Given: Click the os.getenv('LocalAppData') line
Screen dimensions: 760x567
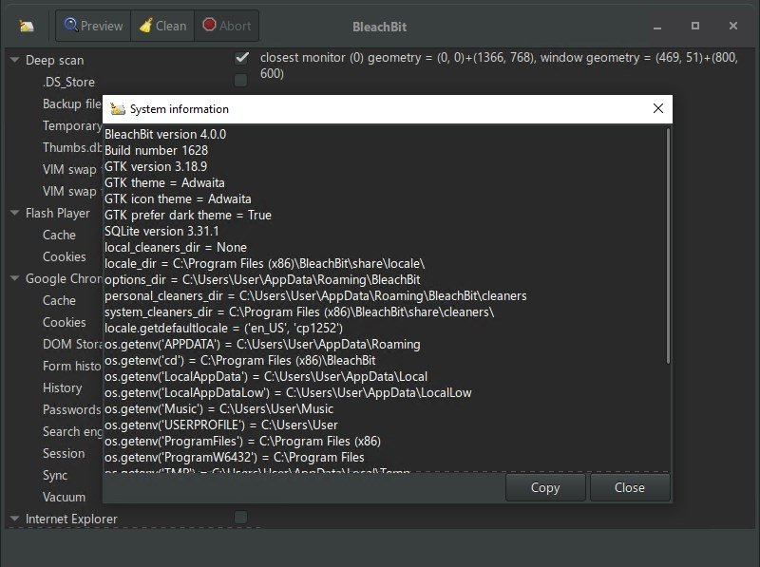Looking at the screenshot, I should 266,376.
